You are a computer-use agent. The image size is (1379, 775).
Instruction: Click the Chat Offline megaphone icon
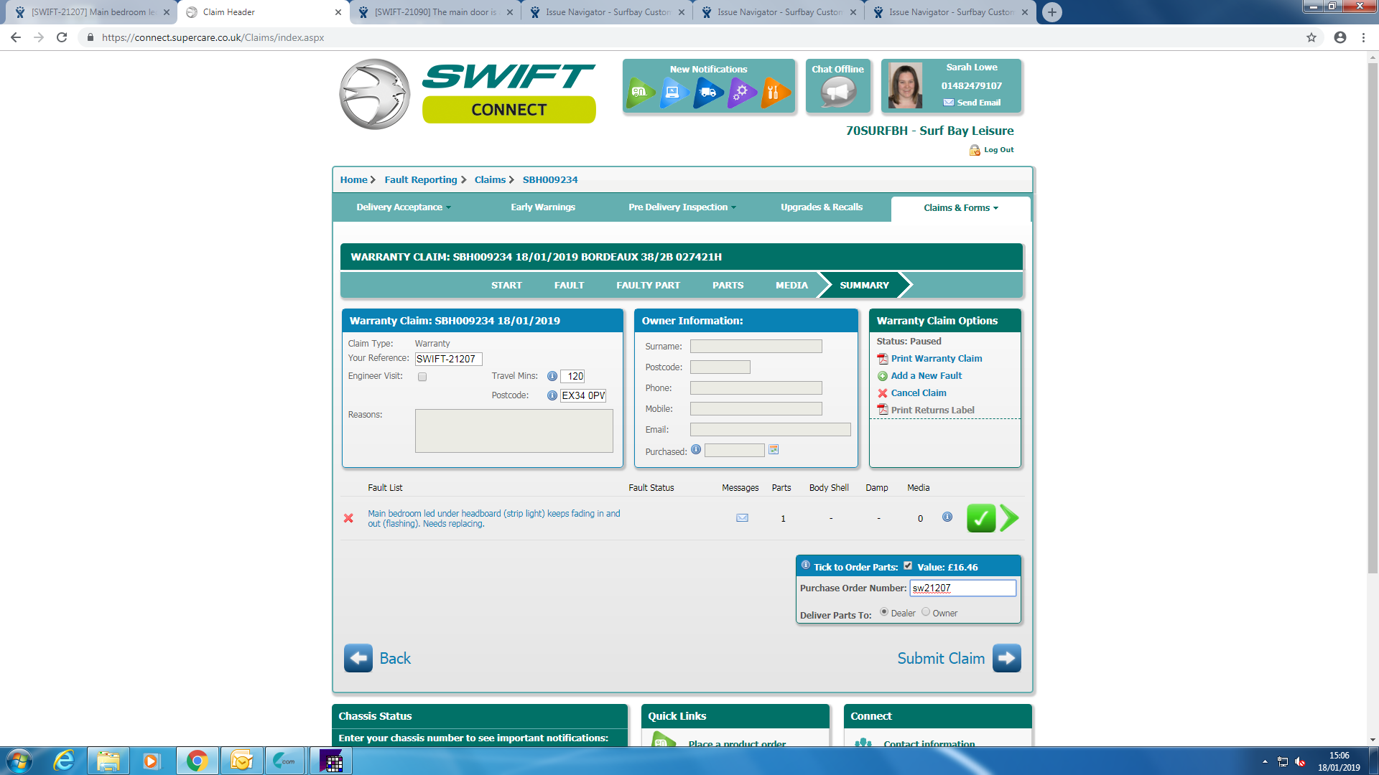coord(838,93)
